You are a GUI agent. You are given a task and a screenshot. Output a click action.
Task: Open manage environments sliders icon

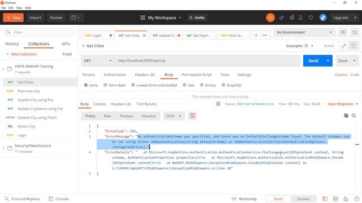[355, 32]
